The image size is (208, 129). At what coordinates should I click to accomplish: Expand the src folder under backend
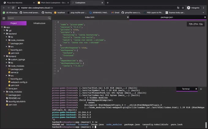(x=6, y=47)
